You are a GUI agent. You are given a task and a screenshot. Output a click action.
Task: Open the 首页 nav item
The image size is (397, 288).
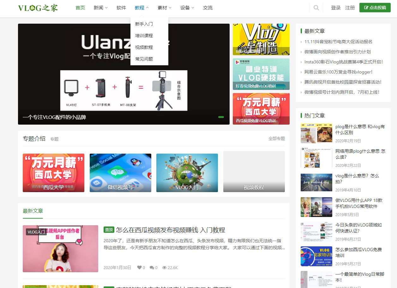(80, 8)
